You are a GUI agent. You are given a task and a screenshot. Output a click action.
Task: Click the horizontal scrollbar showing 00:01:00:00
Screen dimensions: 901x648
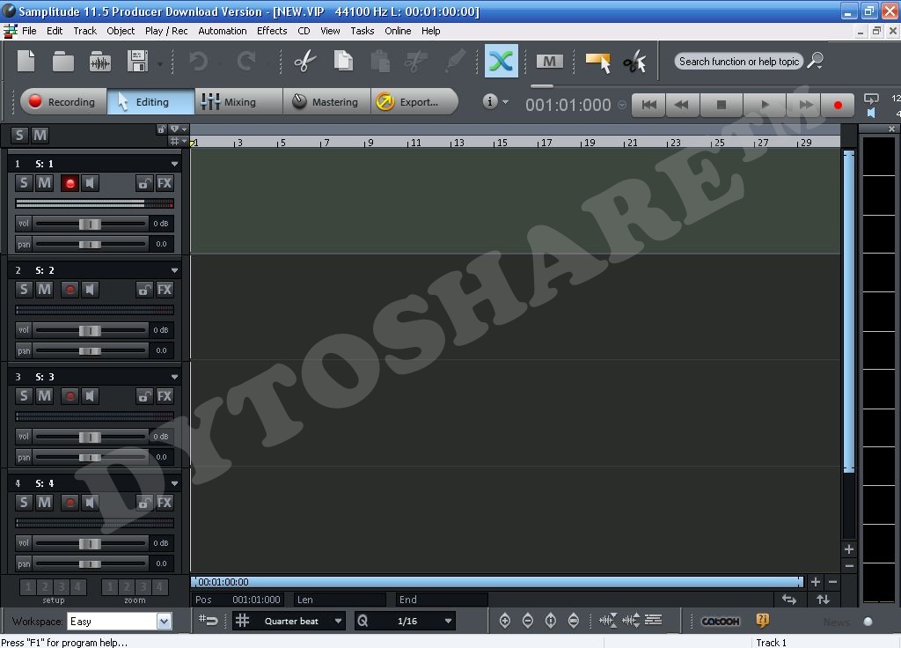(x=497, y=582)
